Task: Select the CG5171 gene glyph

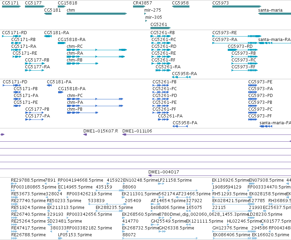Action: pyautogui.click(x=11, y=6)
